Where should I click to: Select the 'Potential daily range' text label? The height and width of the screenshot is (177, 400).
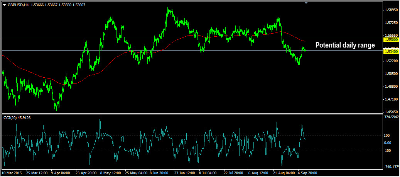[x=345, y=45]
